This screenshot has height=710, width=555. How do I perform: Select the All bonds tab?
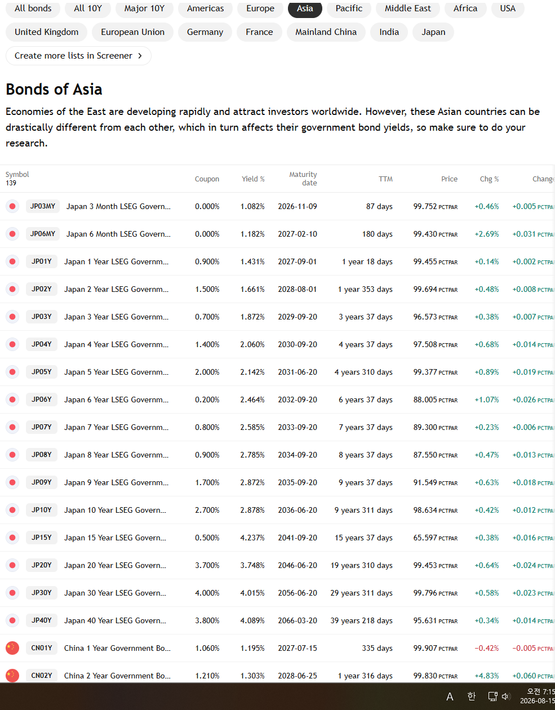tap(33, 8)
